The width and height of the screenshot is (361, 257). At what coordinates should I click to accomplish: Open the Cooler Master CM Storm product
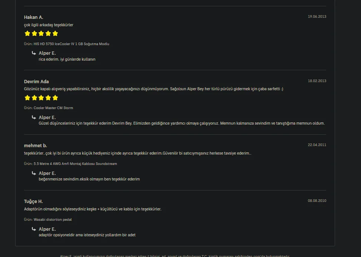[x=53, y=108]
